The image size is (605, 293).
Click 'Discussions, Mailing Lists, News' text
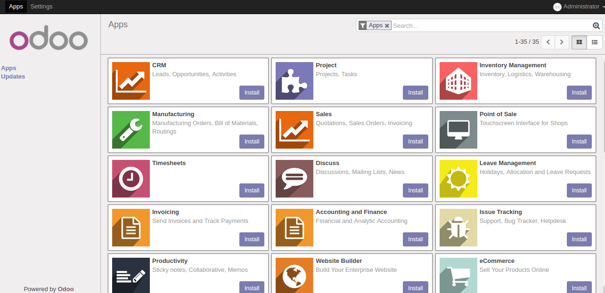click(360, 172)
